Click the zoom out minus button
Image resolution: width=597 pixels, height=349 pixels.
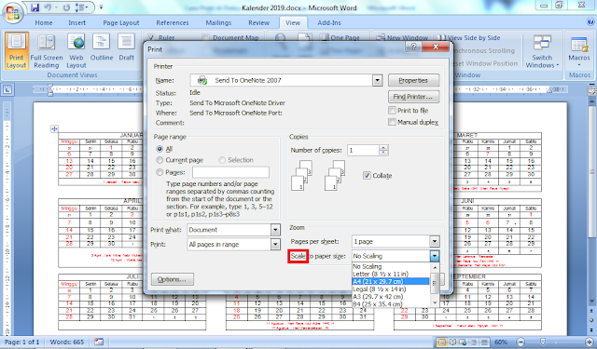tap(521, 342)
